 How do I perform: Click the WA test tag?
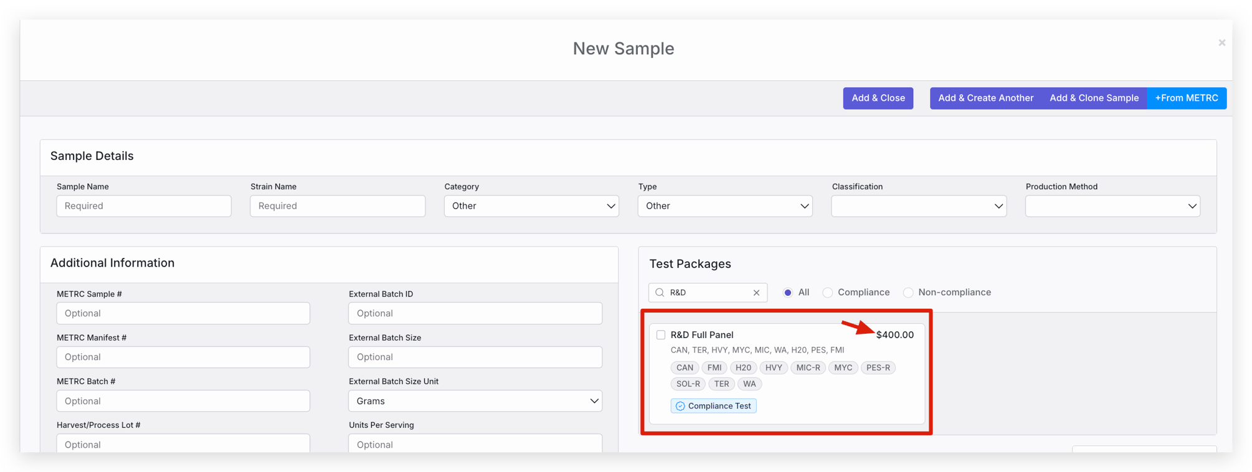tap(749, 384)
